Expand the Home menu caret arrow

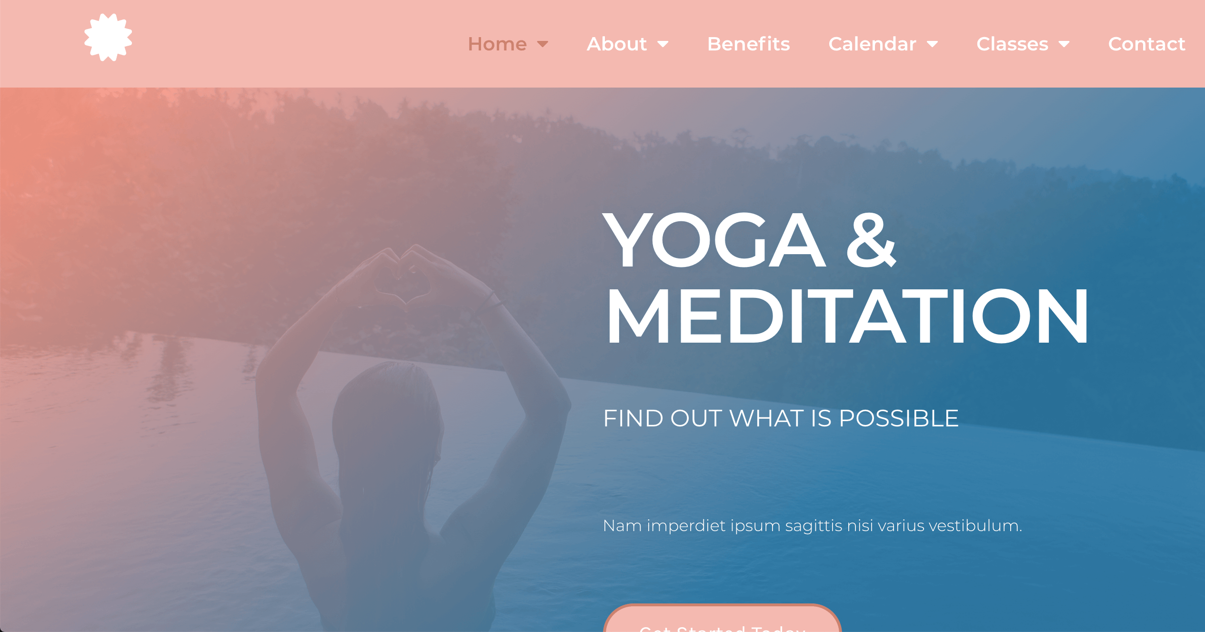542,44
